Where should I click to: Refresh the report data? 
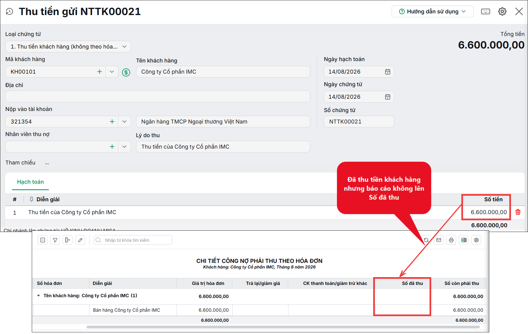[426, 240]
